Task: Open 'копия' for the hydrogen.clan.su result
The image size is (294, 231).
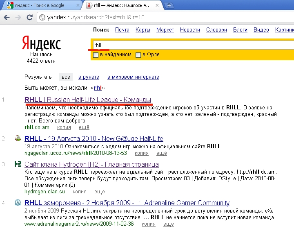Action: click(x=80, y=192)
